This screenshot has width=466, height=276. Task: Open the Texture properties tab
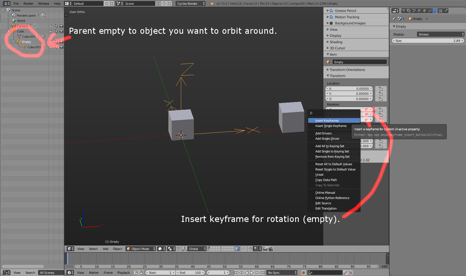pyautogui.click(x=440, y=11)
